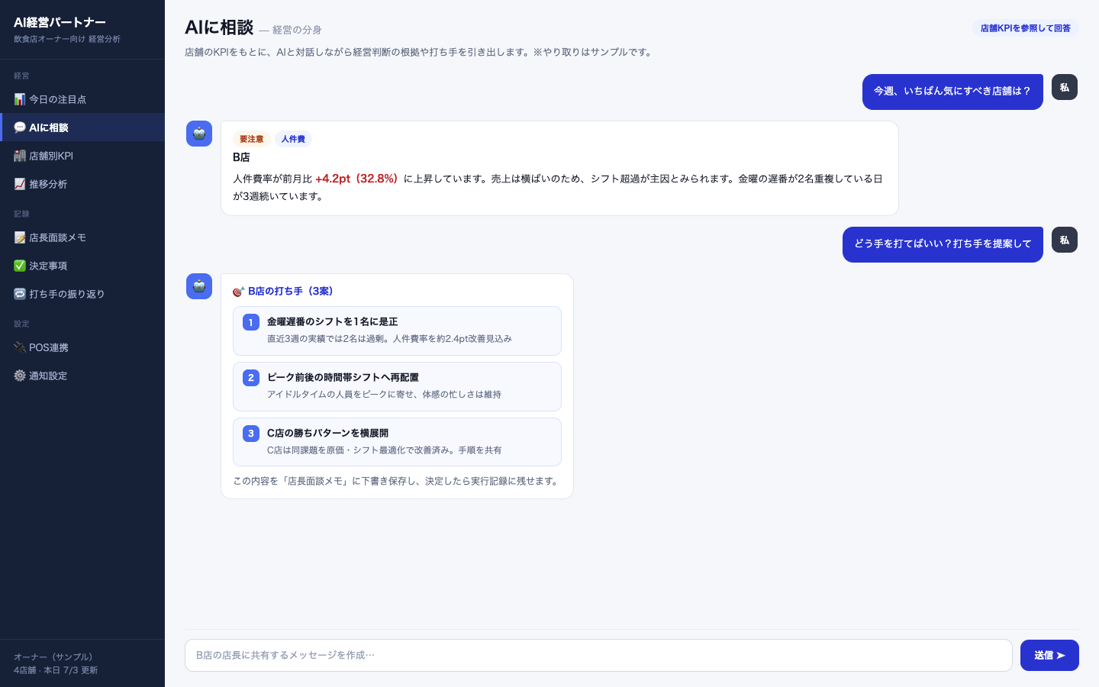
Task: Click the building icon beside 店舗別KPI
Action: [20, 156]
